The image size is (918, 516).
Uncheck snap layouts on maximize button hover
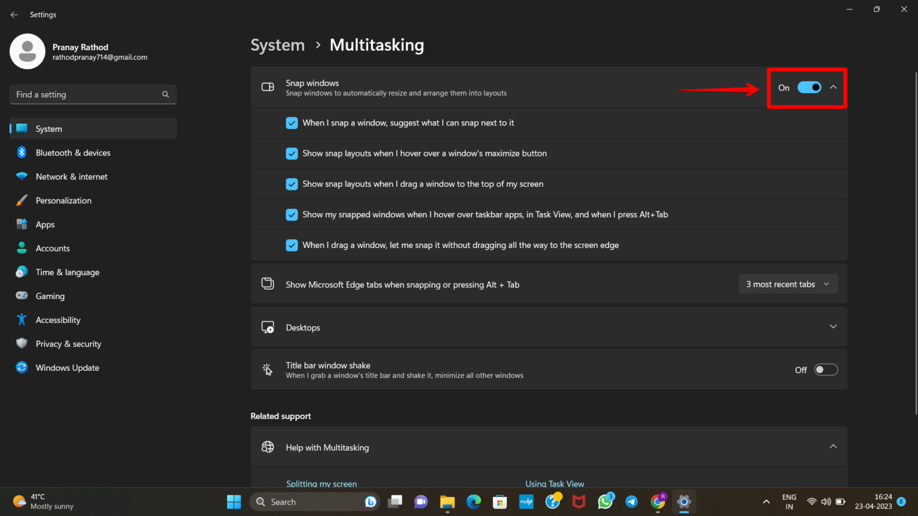click(292, 153)
